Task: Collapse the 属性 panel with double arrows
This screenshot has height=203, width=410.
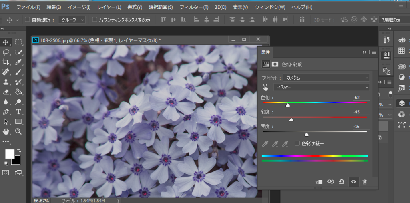Action: coord(364,52)
